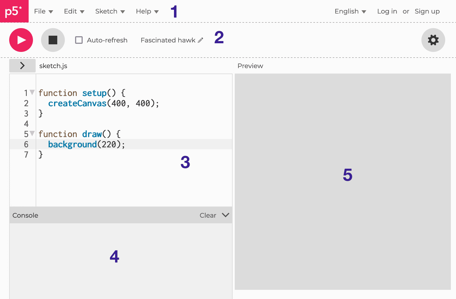Rename sketch using the pencil icon
The image size is (456, 299).
coord(200,40)
